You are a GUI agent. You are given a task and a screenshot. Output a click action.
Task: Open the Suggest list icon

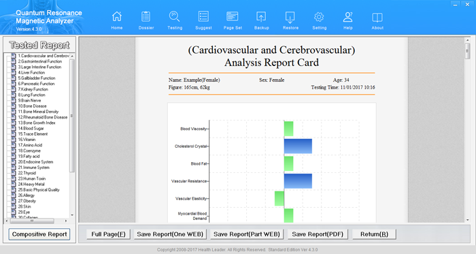(x=203, y=17)
